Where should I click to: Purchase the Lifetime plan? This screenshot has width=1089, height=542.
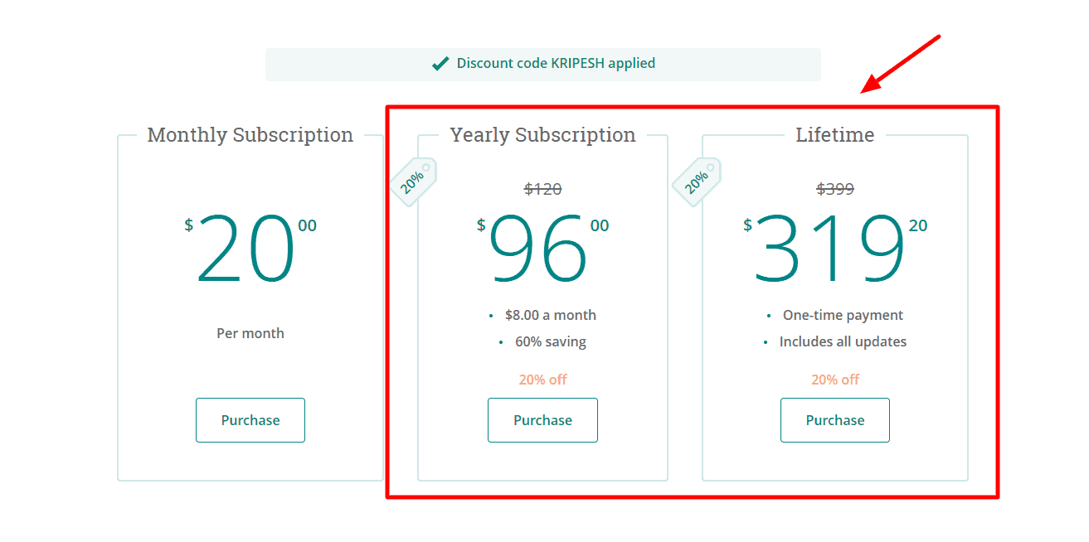834,420
